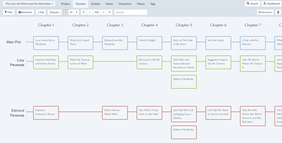This screenshot has width=282, height=143.
Task: Select the Chapter 3 heading
Action: tap(115, 25)
